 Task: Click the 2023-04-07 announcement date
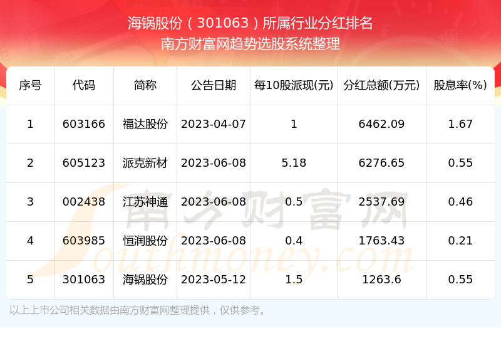(214, 124)
